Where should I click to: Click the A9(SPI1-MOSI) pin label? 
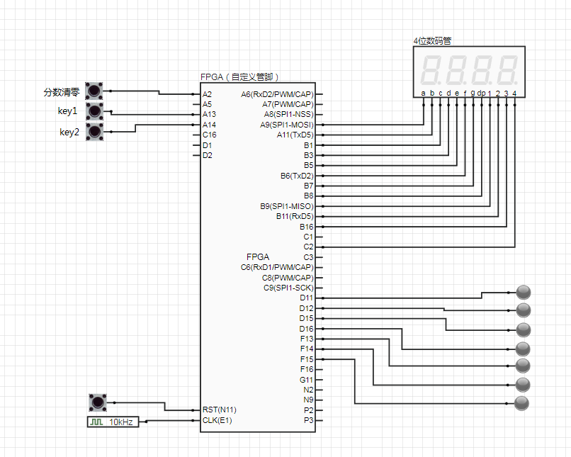[x=287, y=125]
